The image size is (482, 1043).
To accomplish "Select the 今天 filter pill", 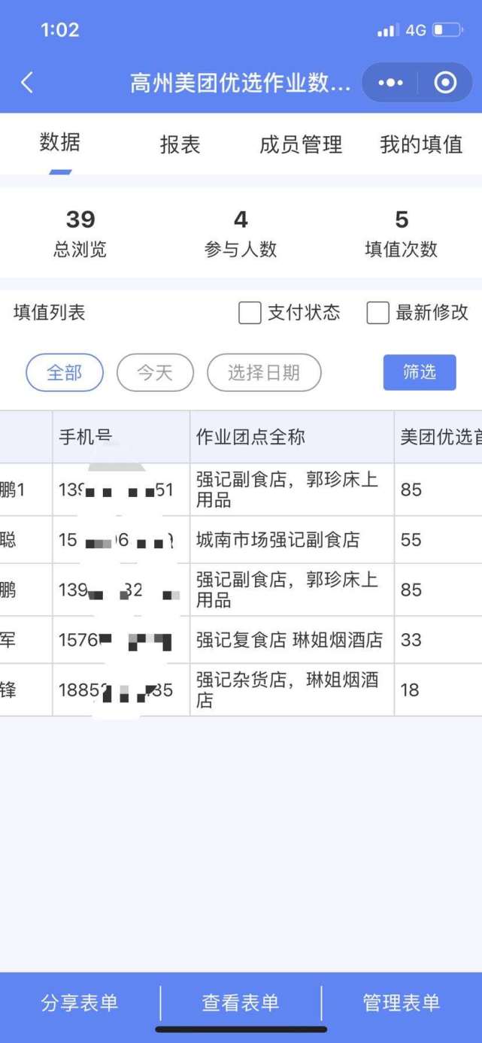I will [155, 373].
